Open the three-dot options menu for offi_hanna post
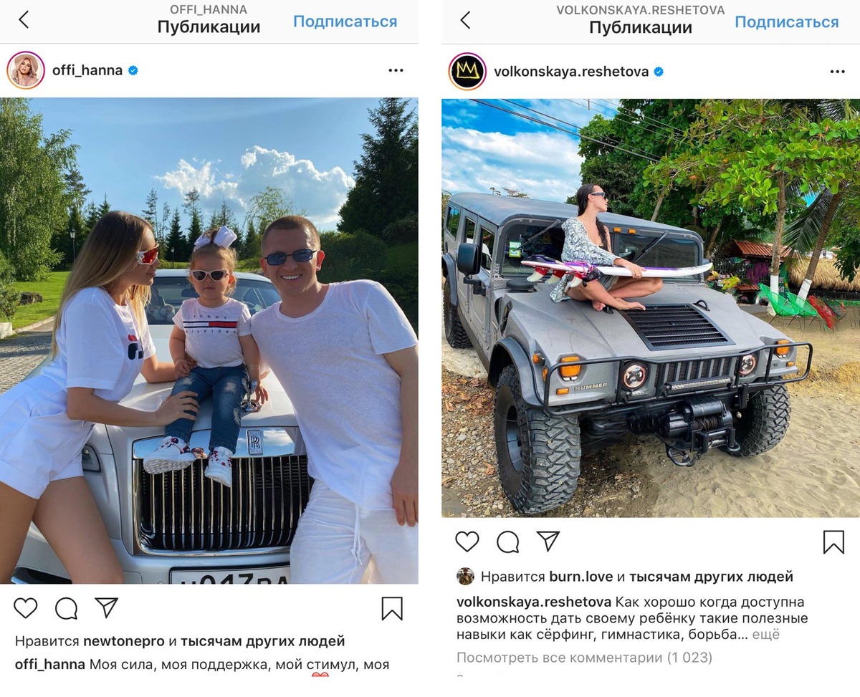 pos(396,70)
